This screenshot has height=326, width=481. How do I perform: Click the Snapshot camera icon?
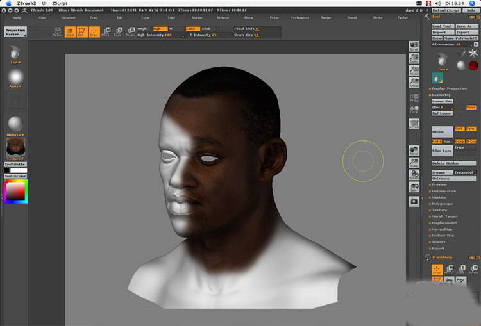414,200
